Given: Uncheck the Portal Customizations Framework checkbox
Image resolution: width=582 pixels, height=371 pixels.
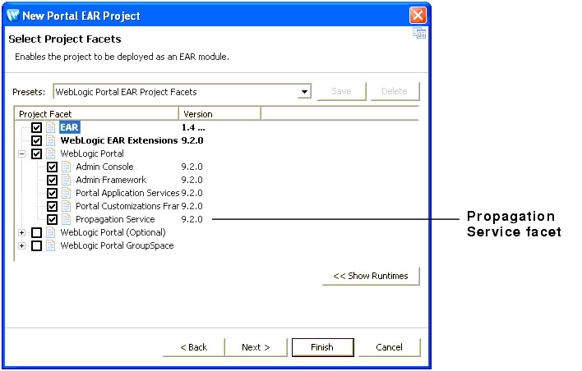Looking at the screenshot, I should [52, 206].
